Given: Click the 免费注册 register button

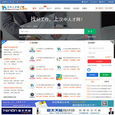Looking at the screenshot, I should point(99,8).
